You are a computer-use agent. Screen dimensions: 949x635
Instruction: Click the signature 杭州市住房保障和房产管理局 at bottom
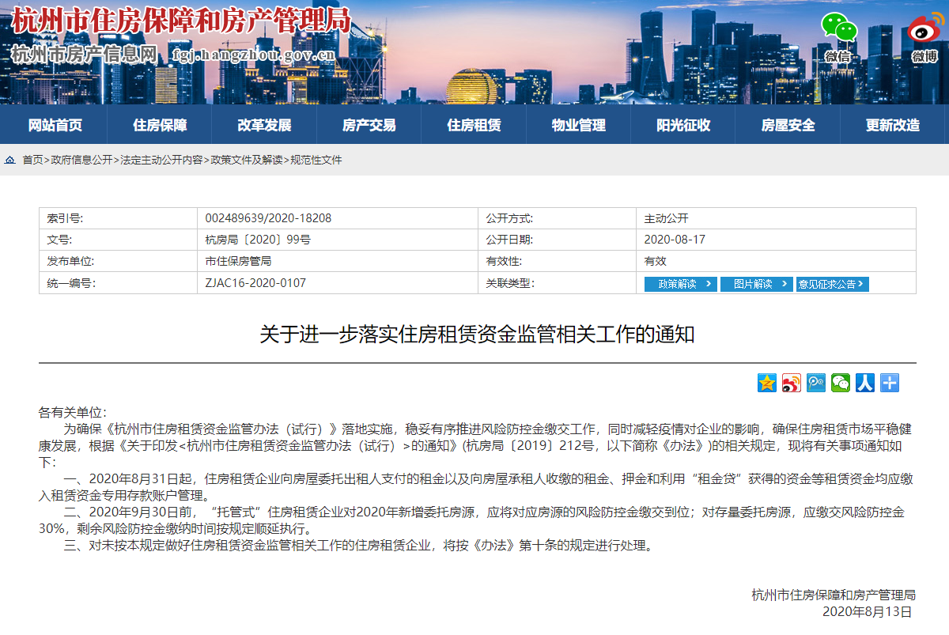(834, 595)
